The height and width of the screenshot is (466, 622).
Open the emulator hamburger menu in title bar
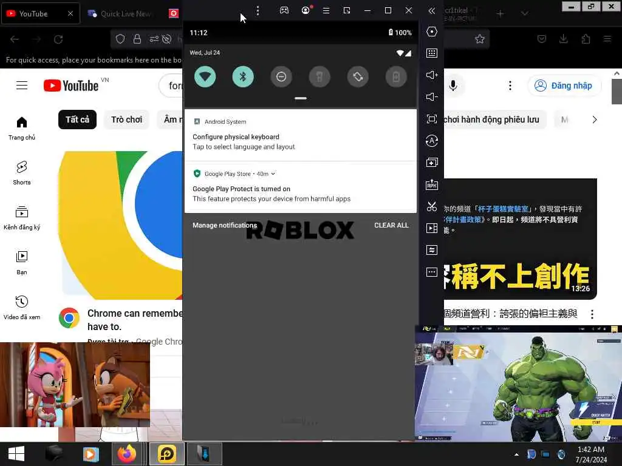326,10
